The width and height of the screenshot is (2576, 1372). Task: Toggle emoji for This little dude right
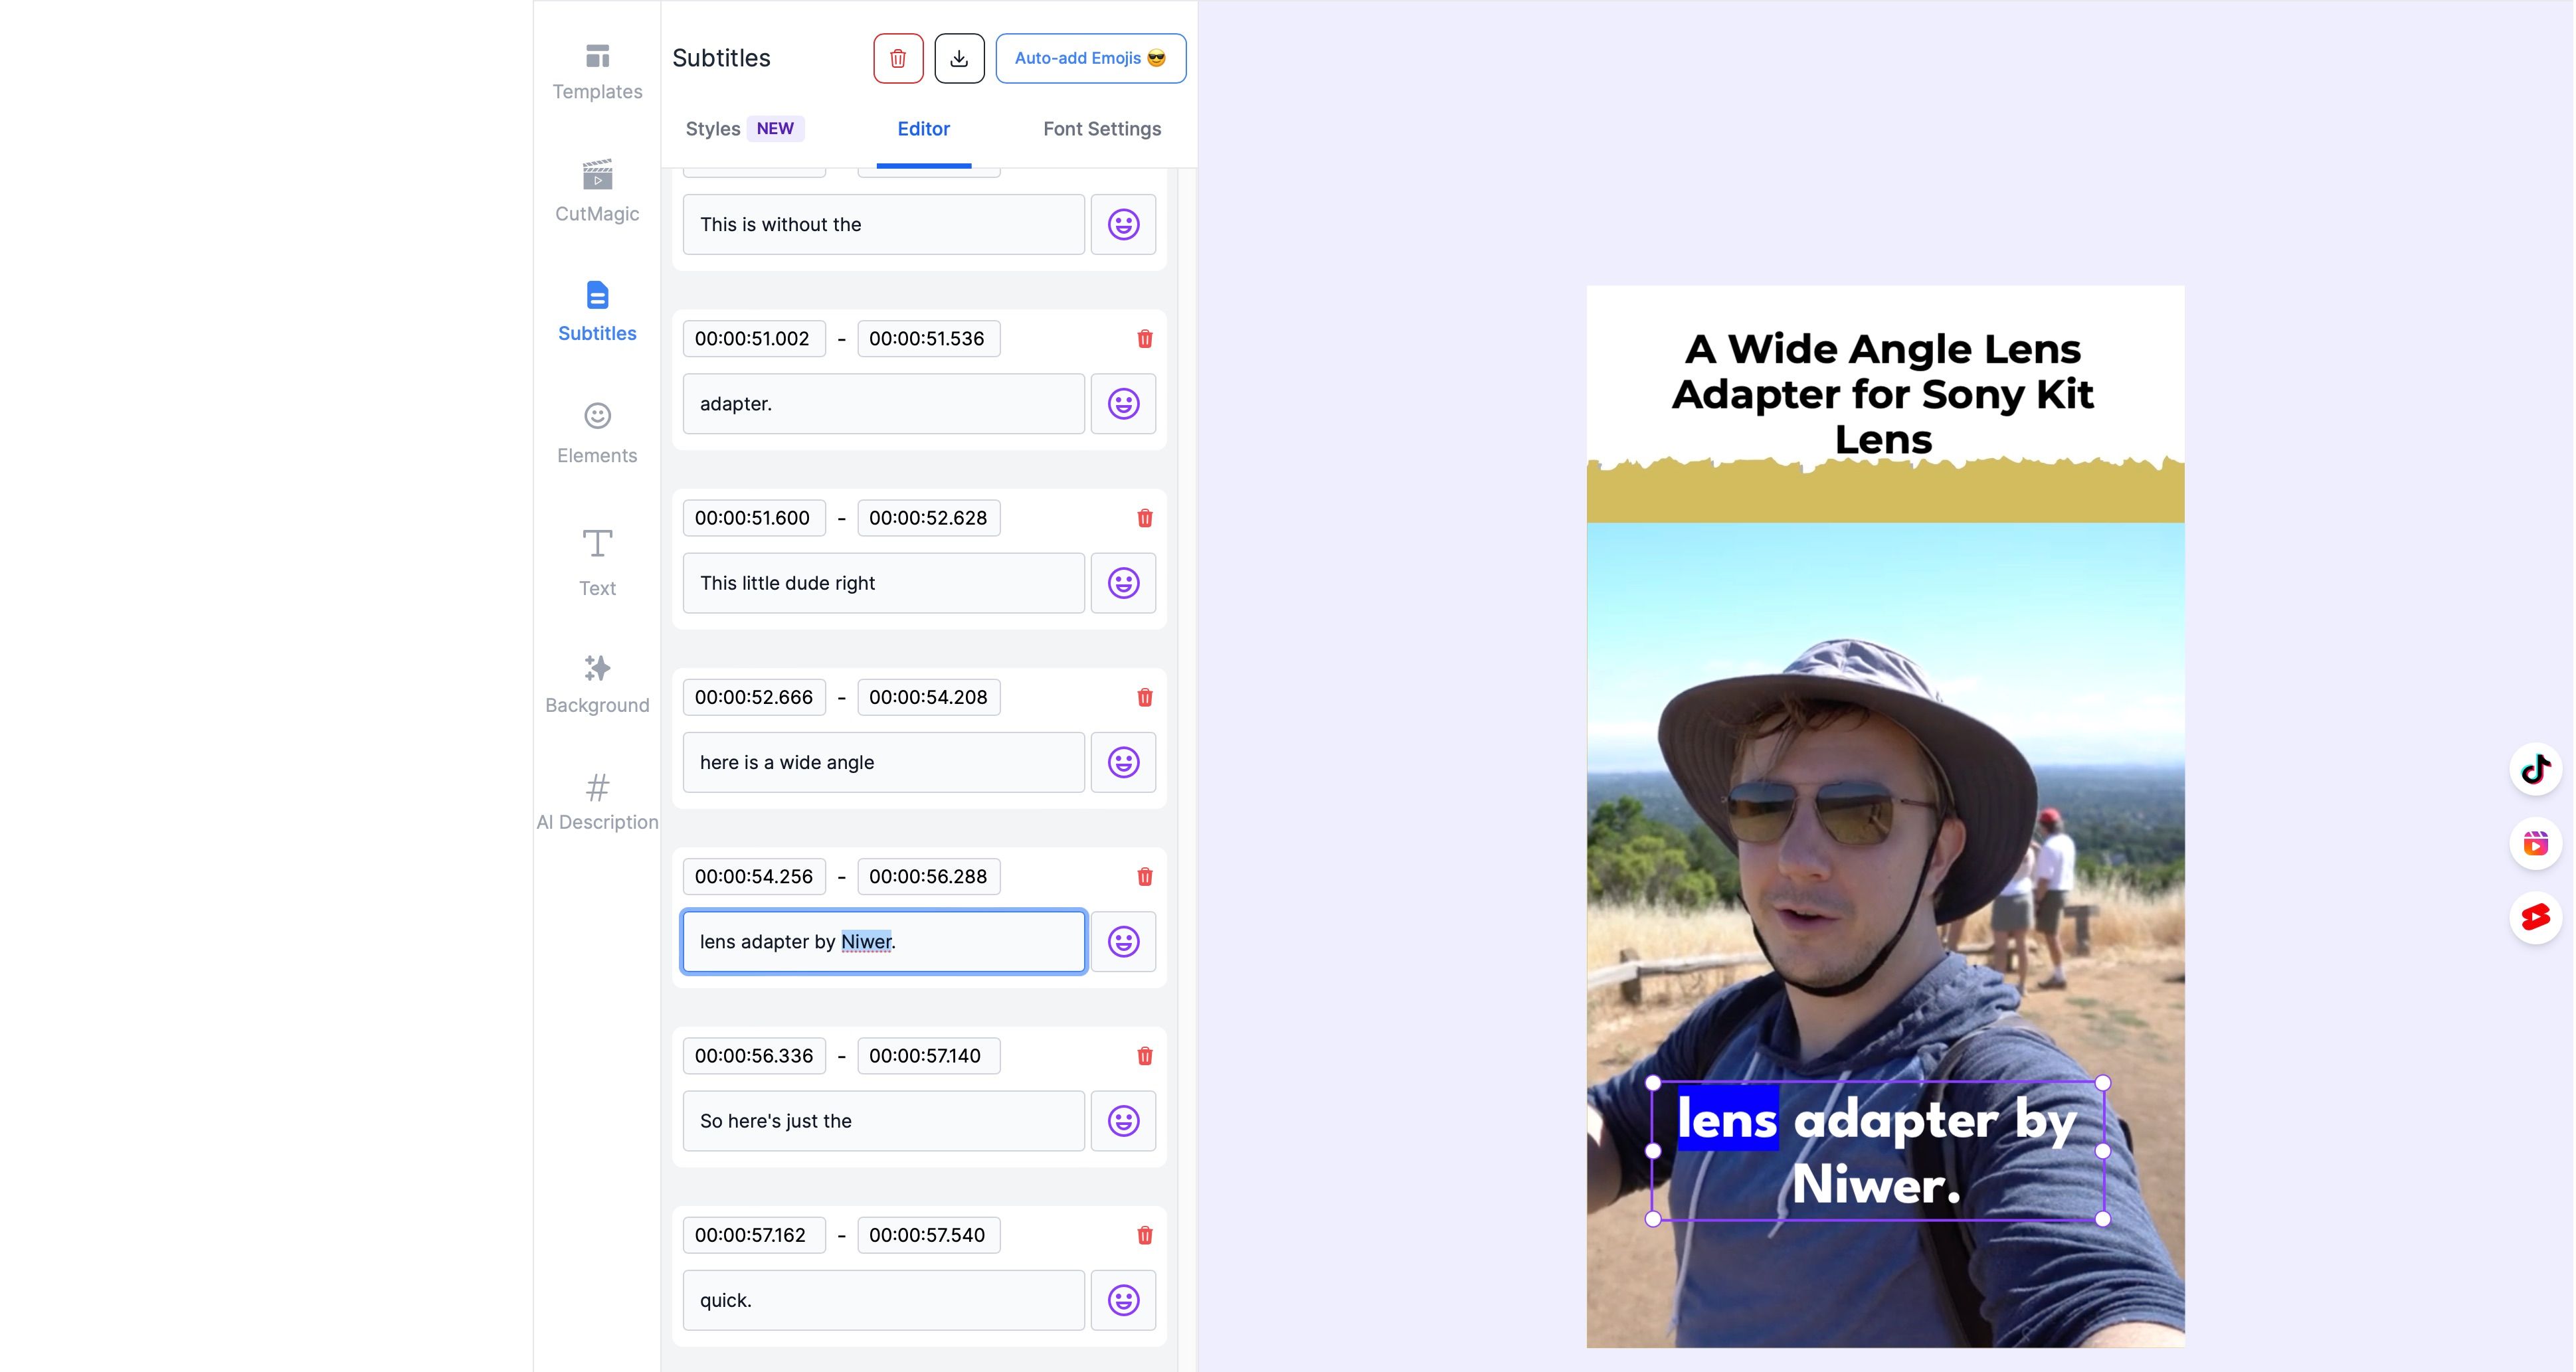[x=1123, y=582]
